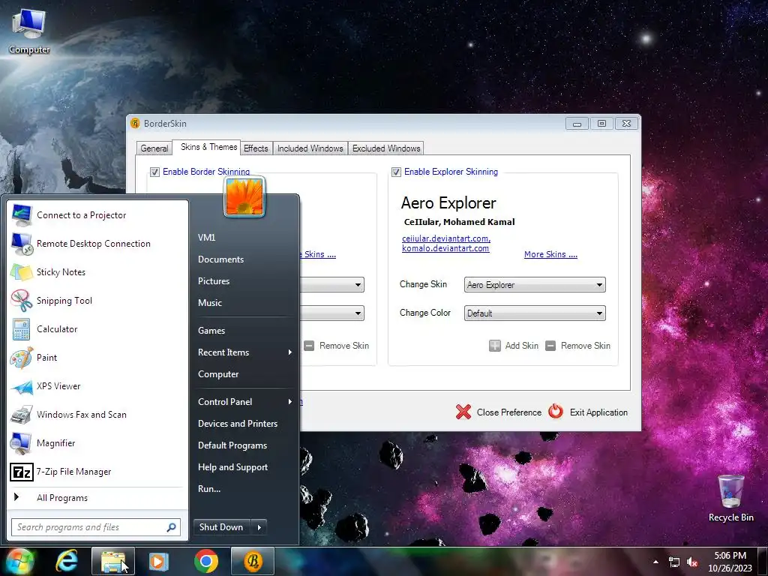Click Add Skin under Explorer Skinning
The image size is (768, 576).
[514, 346]
